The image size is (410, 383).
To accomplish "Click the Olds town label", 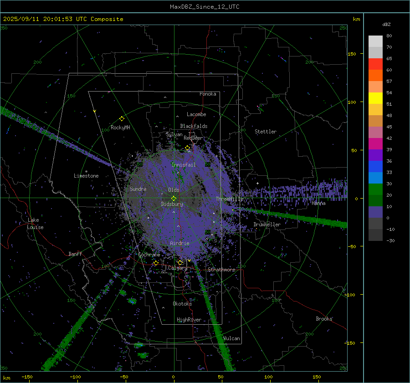I will [x=174, y=190].
